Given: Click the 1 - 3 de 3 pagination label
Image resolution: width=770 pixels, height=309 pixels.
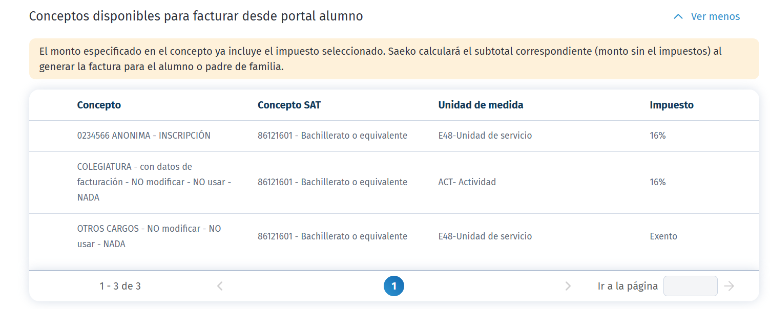Looking at the screenshot, I should (121, 286).
